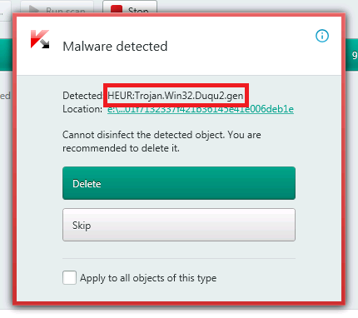The width and height of the screenshot is (358, 318).
Task: Click the partially hidden toolbar button before Run scan
Action: (5, 7)
